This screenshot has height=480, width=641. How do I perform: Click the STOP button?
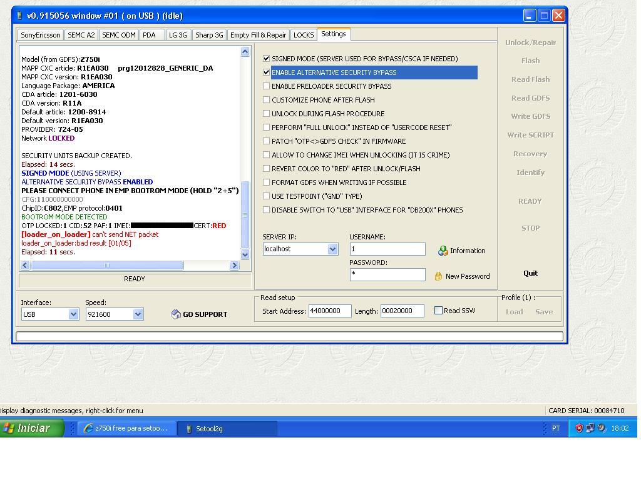[531, 228]
